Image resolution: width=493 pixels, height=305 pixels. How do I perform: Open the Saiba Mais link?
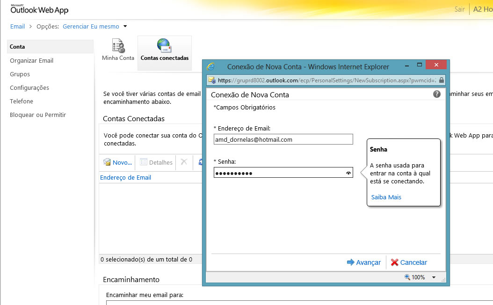386,197
